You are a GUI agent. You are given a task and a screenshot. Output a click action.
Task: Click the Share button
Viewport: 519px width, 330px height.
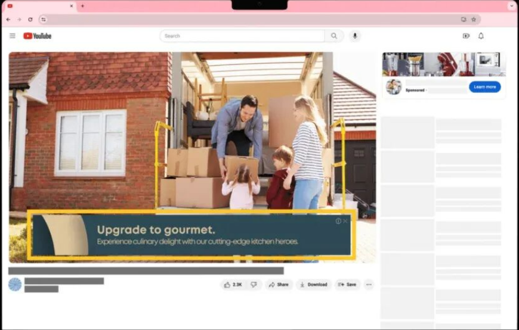tap(279, 285)
